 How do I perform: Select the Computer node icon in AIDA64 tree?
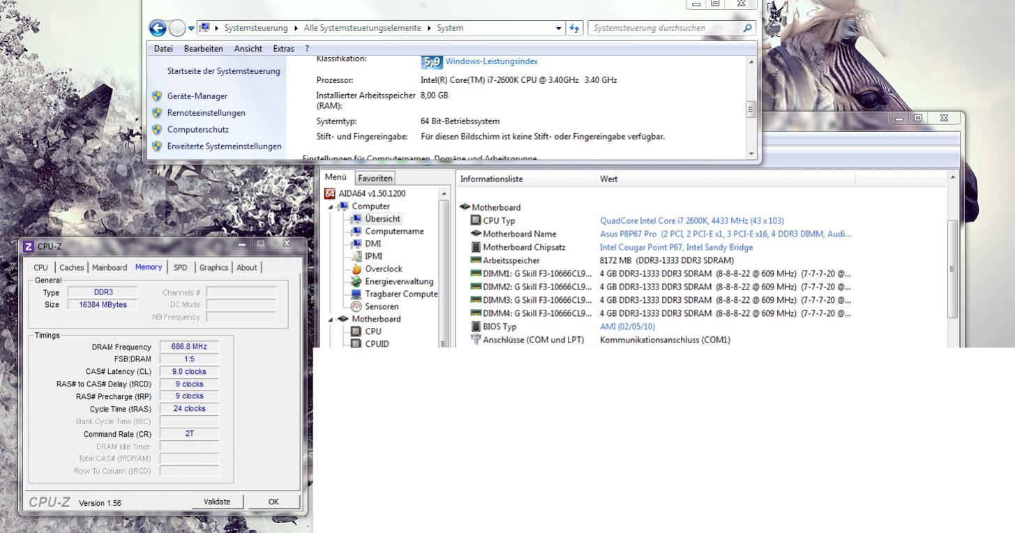pyautogui.click(x=344, y=207)
